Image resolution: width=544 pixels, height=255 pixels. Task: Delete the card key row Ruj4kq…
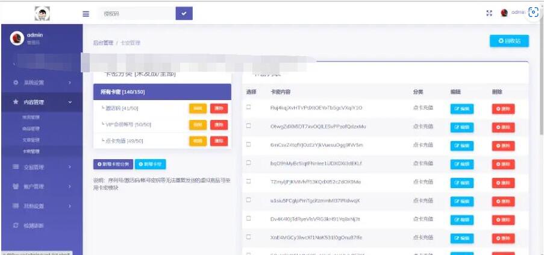point(503,109)
